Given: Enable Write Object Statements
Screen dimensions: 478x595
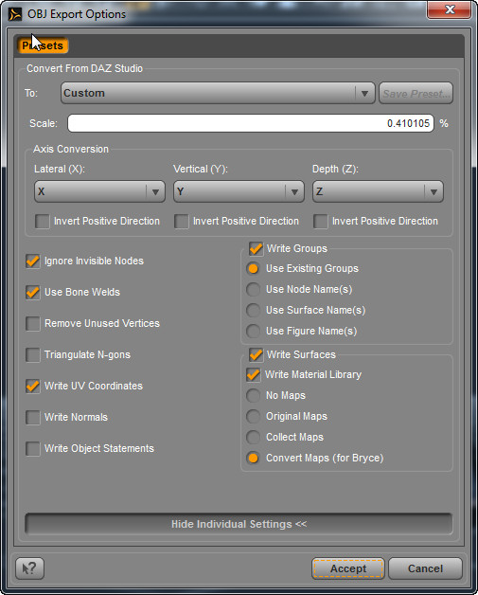Looking at the screenshot, I should pyautogui.click(x=33, y=448).
